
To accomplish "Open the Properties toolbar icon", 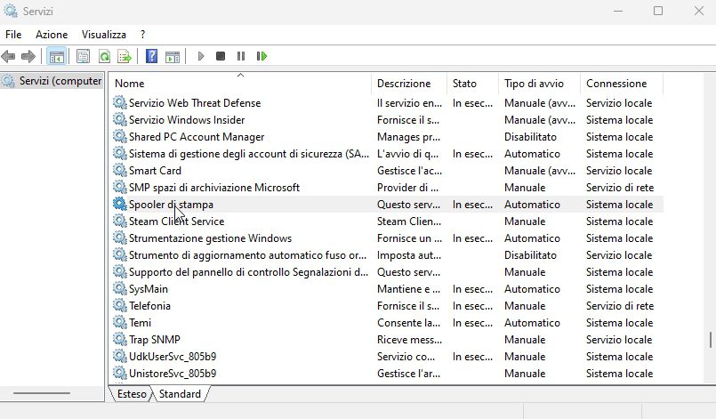I will click(x=83, y=57).
